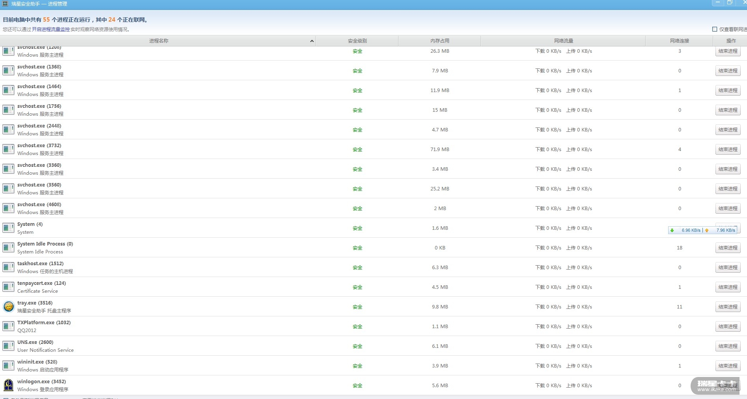This screenshot has width=747, height=399.
Task: Click network traffic cell for UNS.exe
Action: [563, 346]
